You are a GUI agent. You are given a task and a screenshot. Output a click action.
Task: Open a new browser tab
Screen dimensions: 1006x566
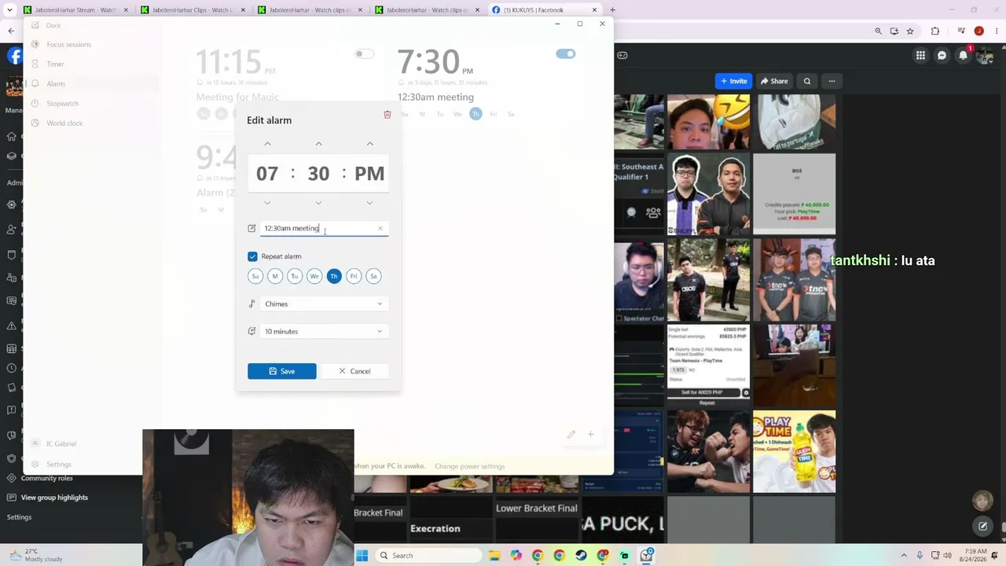point(612,10)
